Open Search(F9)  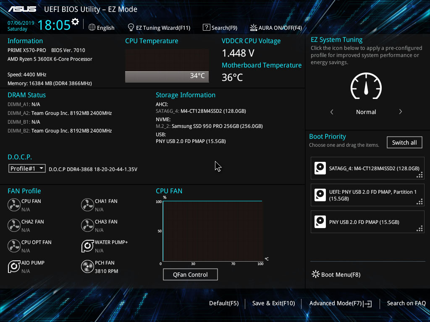click(224, 28)
